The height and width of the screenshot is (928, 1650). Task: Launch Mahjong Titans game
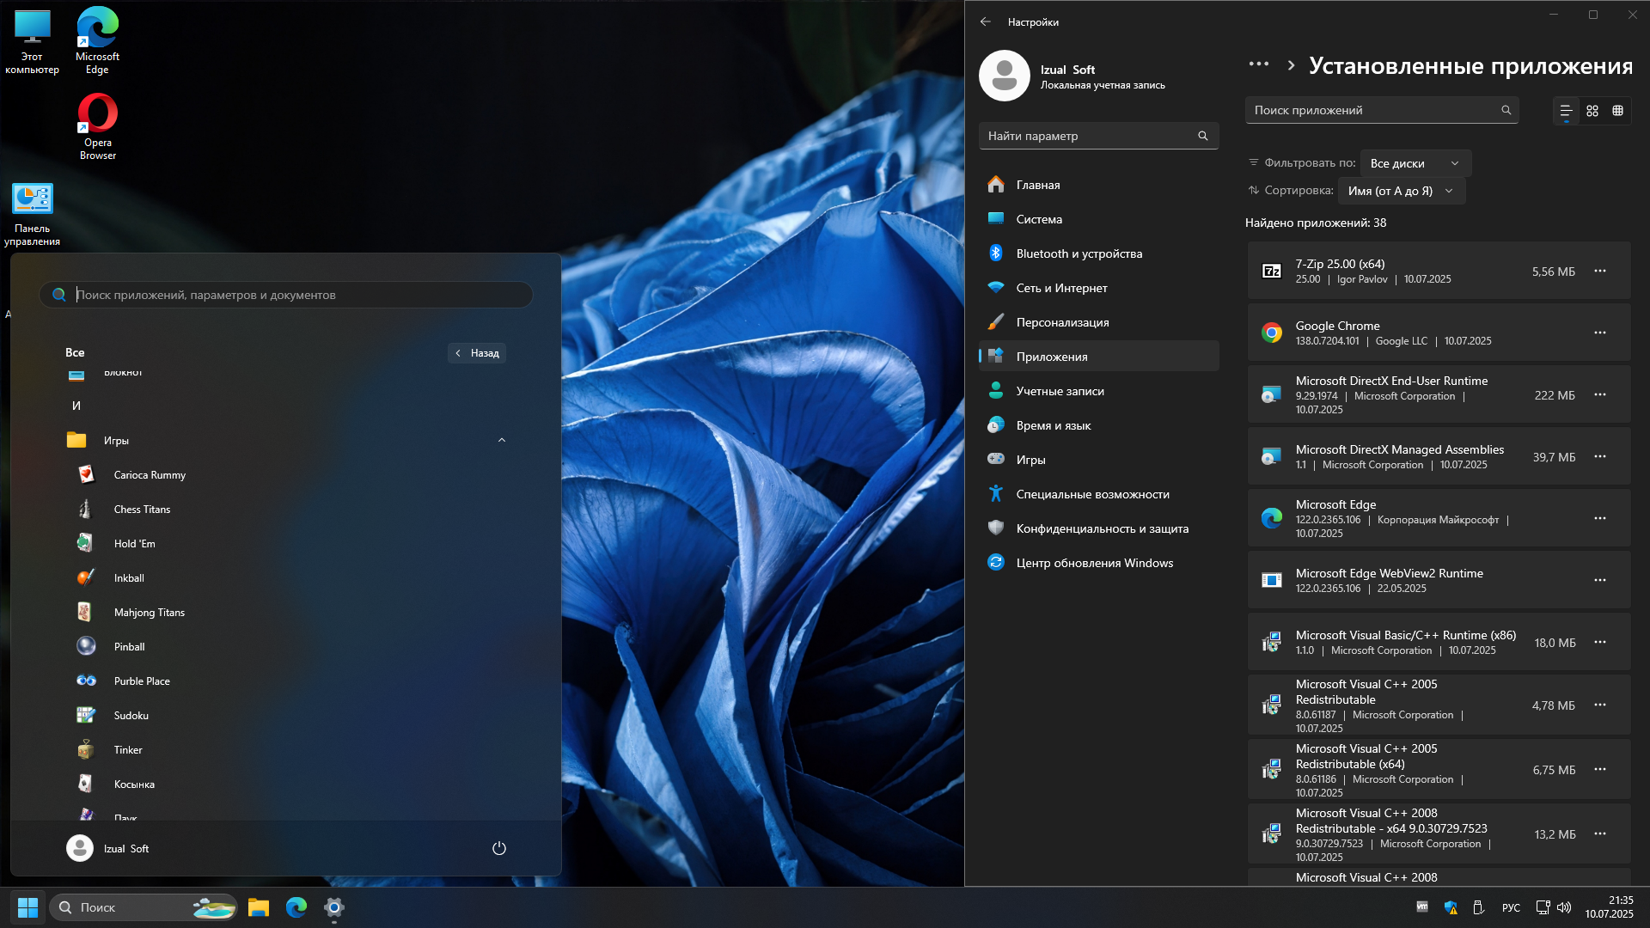(286, 613)
